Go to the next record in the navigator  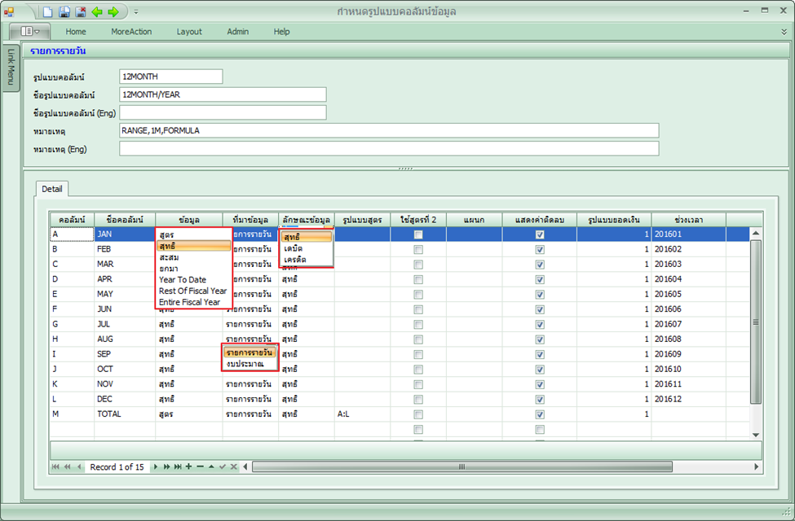(157, 466)
